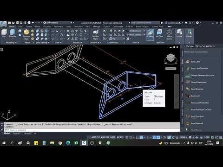Click the Section Plane tool
This screenshot has height=167, width=223.
(96, 35)
